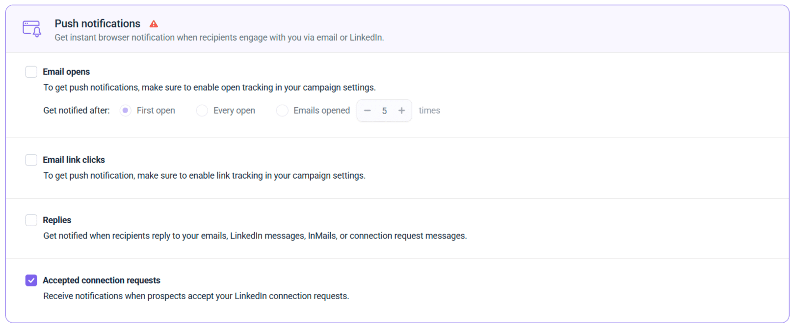The image size is (794, 329).
Task: Click the 'Accepted connection requests' label text
Action: pyautogui.click(x=102, y=281)
